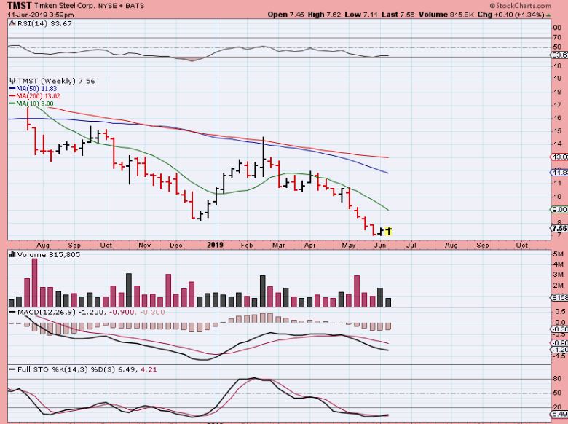
Task: Click the Feb month label on the time axis
Action: click(x=247, y=246)
